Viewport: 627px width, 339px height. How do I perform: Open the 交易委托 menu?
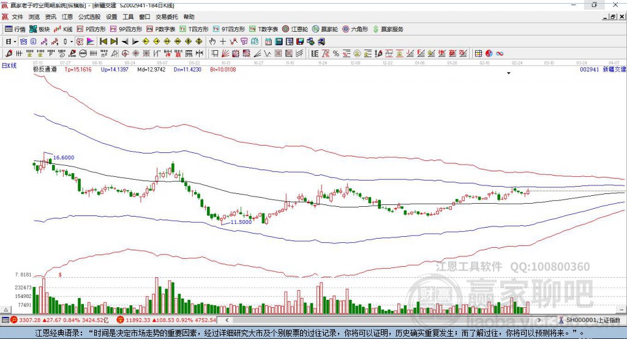[x=167, y=17]
